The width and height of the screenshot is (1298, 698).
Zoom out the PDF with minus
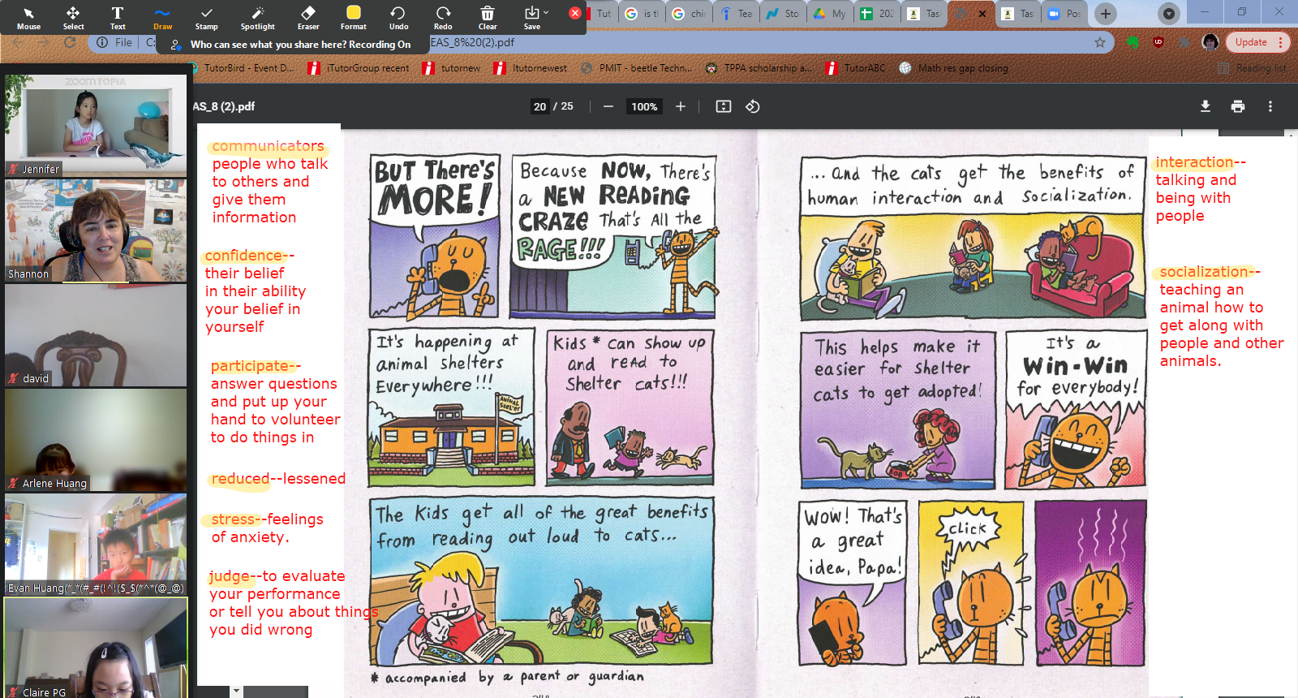pyautogui.click(x=608, y=106)
